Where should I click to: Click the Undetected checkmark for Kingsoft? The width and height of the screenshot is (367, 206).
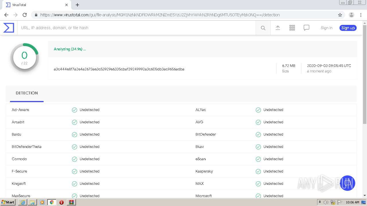coord(75,184)
